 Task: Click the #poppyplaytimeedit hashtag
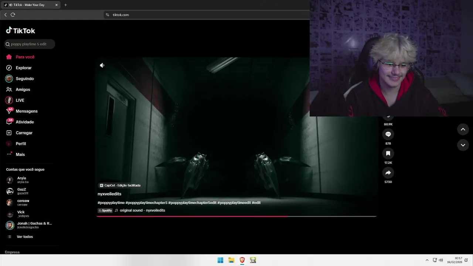tap(234, 203)
